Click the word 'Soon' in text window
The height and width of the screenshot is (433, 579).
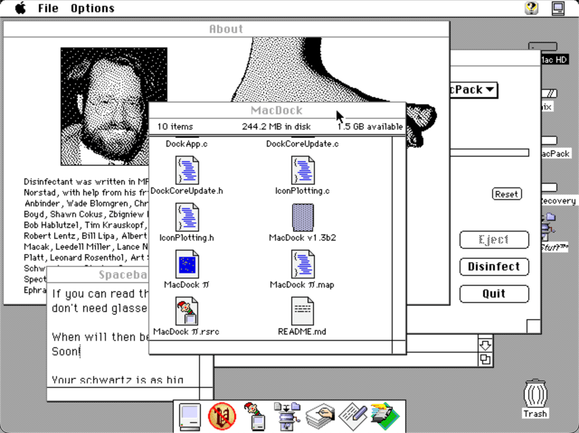point(66,351)
